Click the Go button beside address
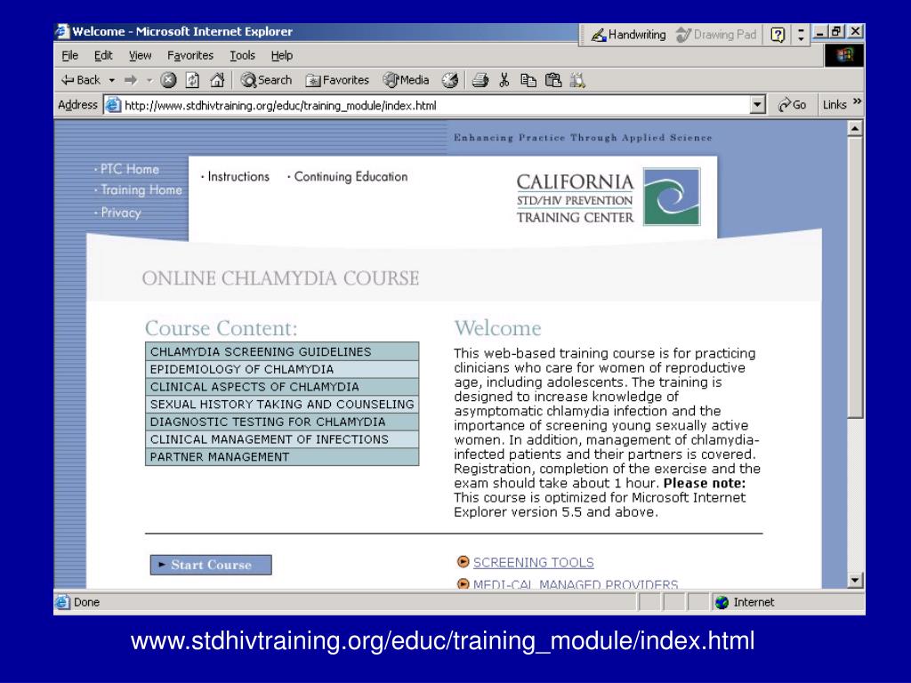This screenshot has width=911, height=683. pyautogui.click(x=792, y=105)
